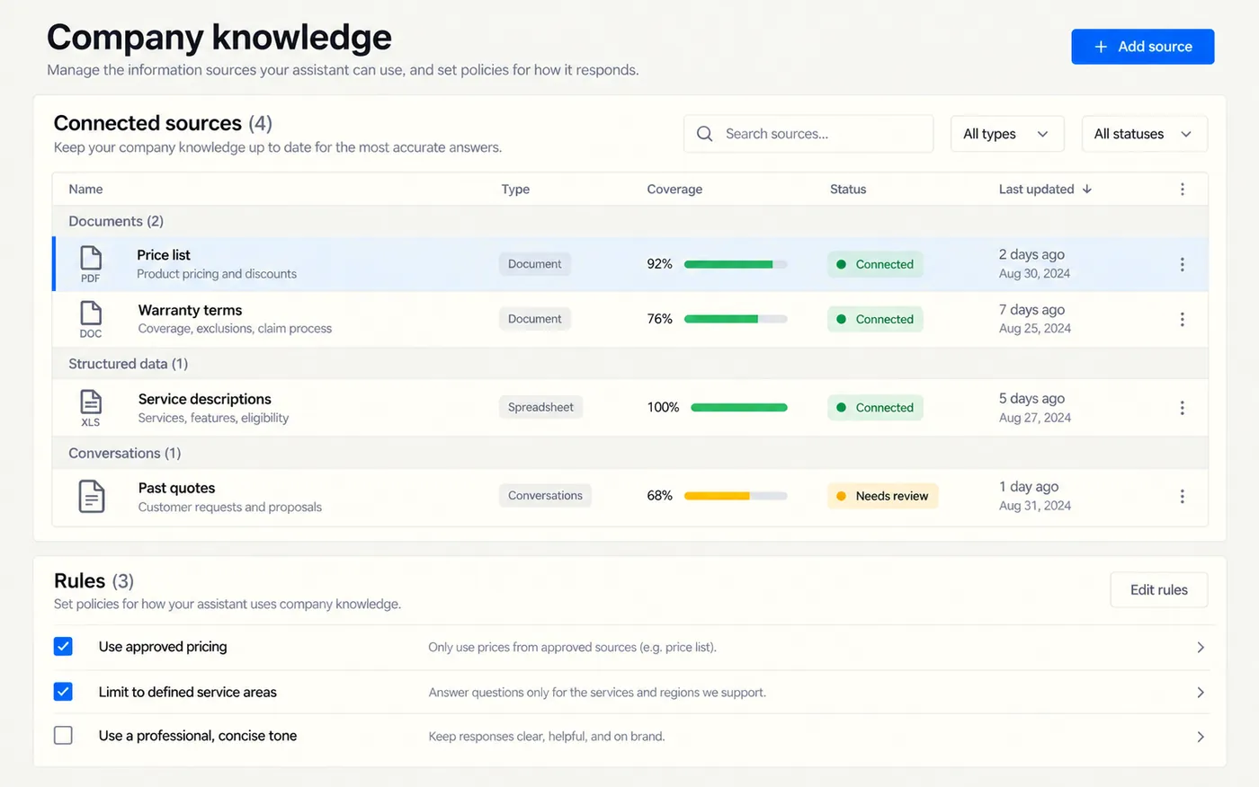Click the Needs review status badge

click(x=882, y=496)
